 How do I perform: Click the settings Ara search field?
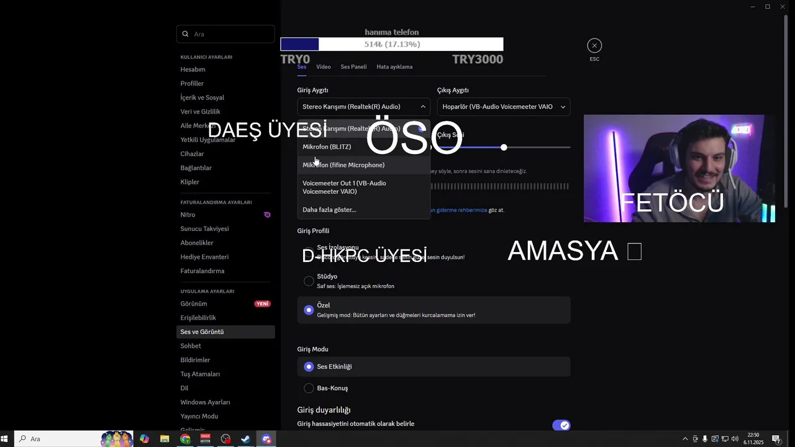pyautogui.click(x=225, y=34)
